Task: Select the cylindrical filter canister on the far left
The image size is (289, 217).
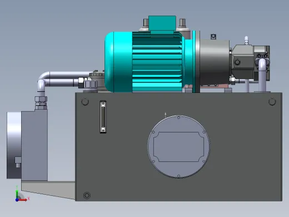Action: pyautogui.click(x=14, y=145)
